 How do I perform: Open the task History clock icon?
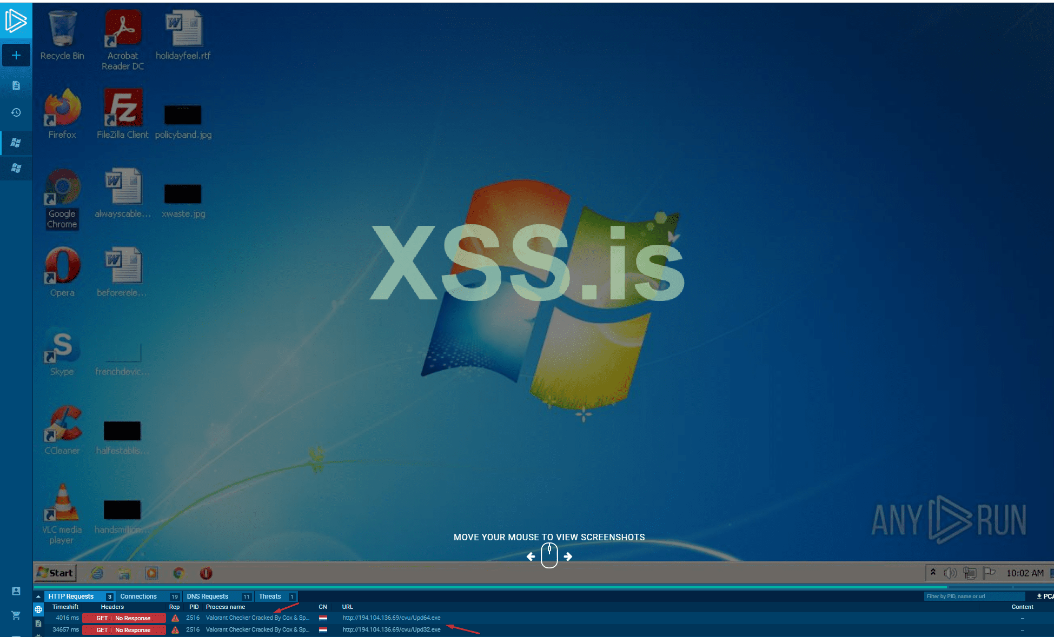pyautogui.click(x=16, y=112)
